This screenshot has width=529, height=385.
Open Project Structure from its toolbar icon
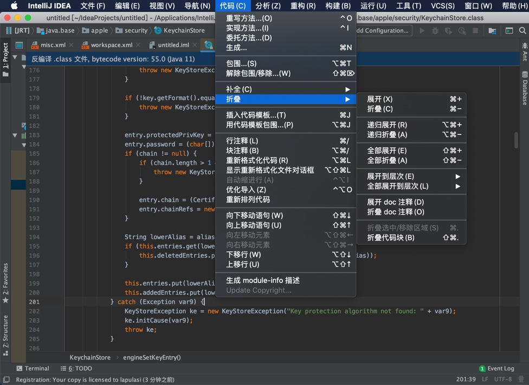point(491,31)
